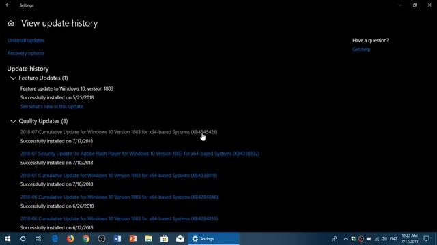Open the Mail app from the taskbar
This screenshot has width=437, height=245.
coord(180,239)
